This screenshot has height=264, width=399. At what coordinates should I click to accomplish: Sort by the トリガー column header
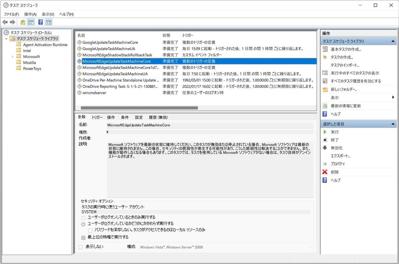(248, 35)
